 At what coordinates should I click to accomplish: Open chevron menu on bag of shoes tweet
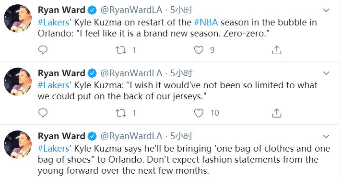pos(326,136)
